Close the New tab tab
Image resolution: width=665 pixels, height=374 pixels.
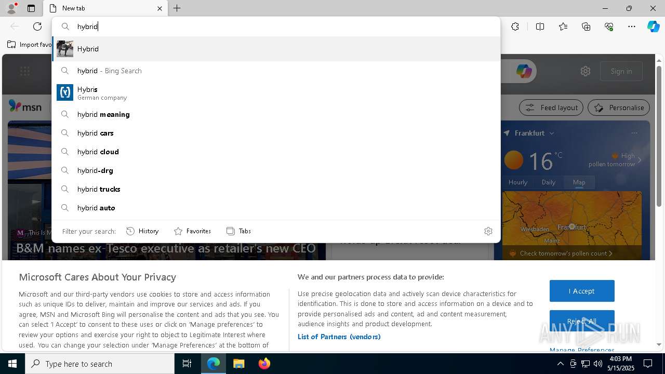pos(159,8)
